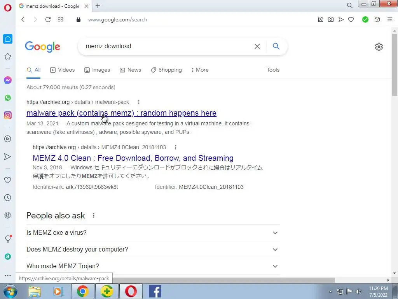The height and width of the screenshot is (299, 398).
Task: Open the My Flow arrow in the sidebar
Action: [8, 157]
